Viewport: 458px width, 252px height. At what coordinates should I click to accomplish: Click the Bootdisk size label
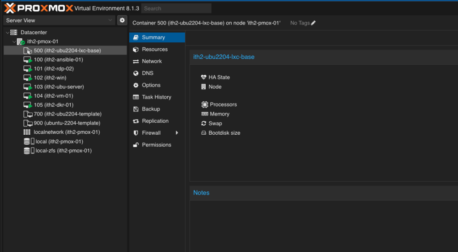point(225,133)
